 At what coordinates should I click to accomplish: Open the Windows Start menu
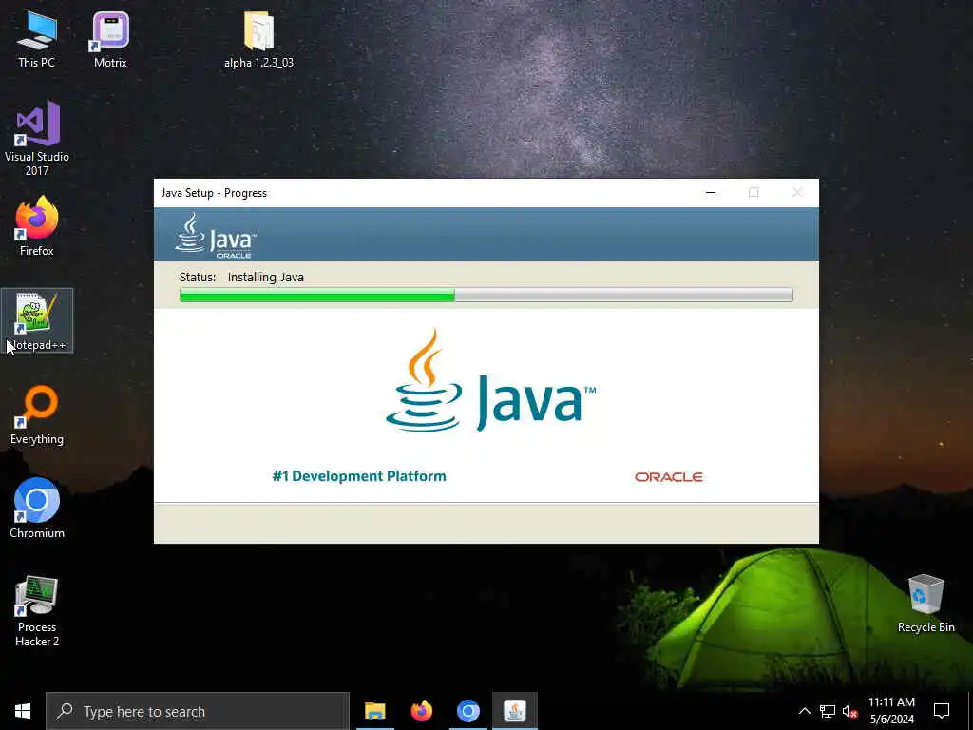click(x=23, y=711)
